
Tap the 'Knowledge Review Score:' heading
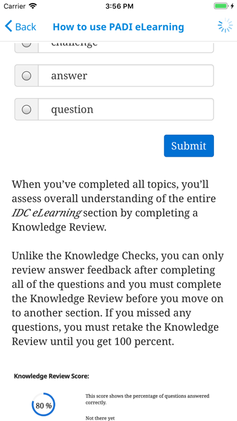pos(51,376)
